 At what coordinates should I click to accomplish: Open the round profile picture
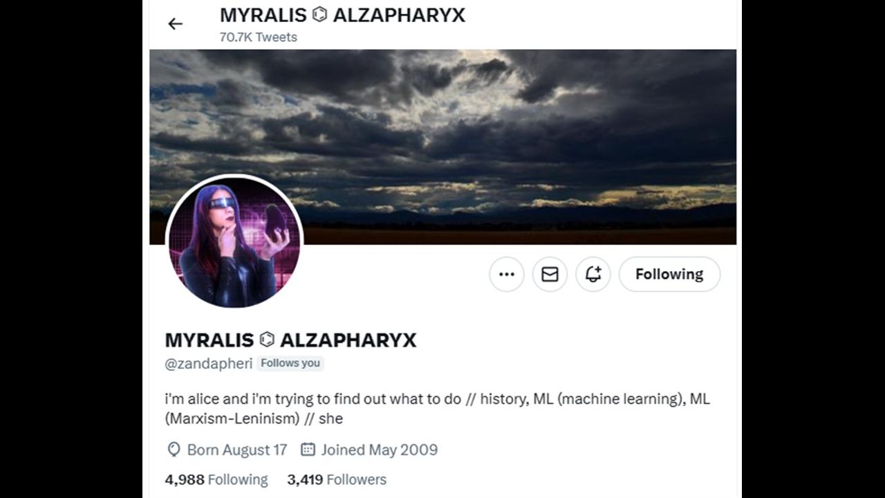point(234,241)
